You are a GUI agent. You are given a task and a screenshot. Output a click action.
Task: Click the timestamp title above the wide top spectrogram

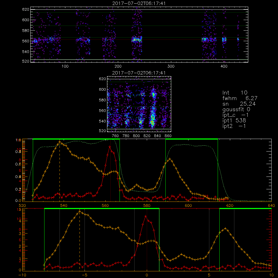point(139,3)
